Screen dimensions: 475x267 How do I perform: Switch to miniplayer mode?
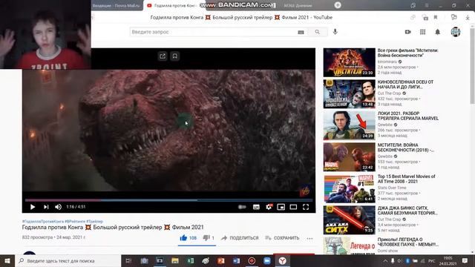pyautogui.click(x=281, y=207)
